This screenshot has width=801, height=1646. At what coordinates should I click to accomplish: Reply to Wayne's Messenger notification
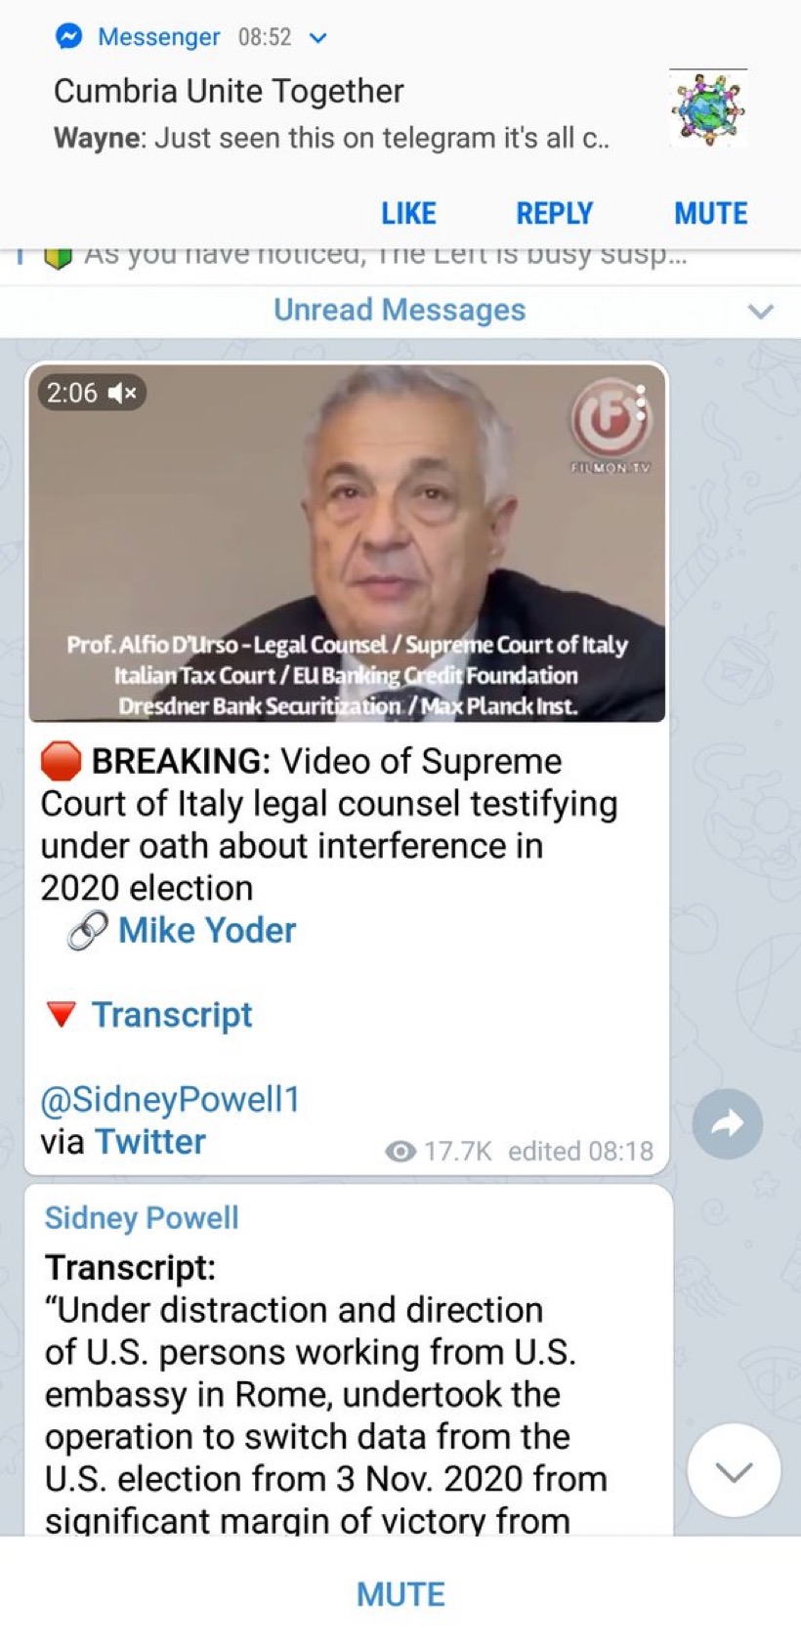[555, 213]
